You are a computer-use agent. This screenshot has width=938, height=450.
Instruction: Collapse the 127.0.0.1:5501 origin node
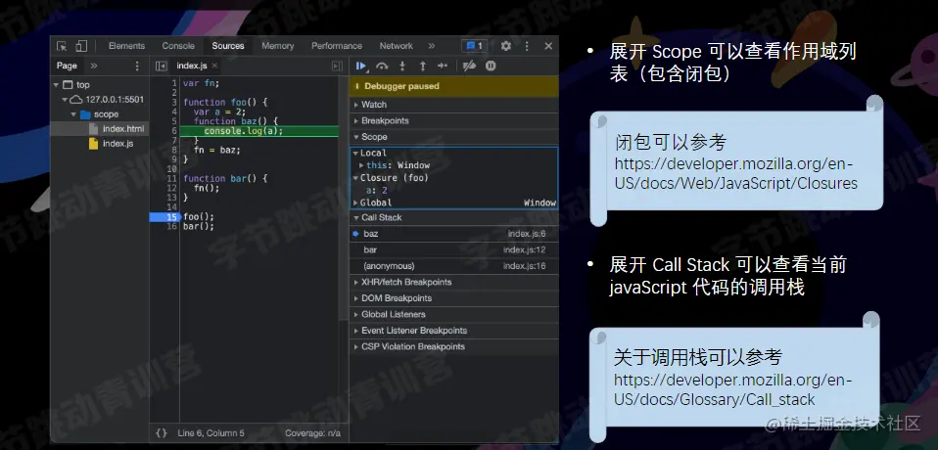point(65,100)
